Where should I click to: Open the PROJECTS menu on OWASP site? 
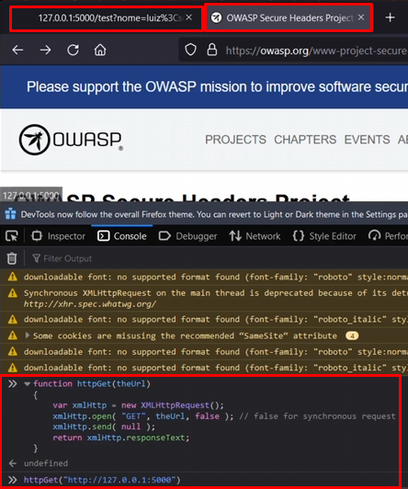(x=235, y=140)
